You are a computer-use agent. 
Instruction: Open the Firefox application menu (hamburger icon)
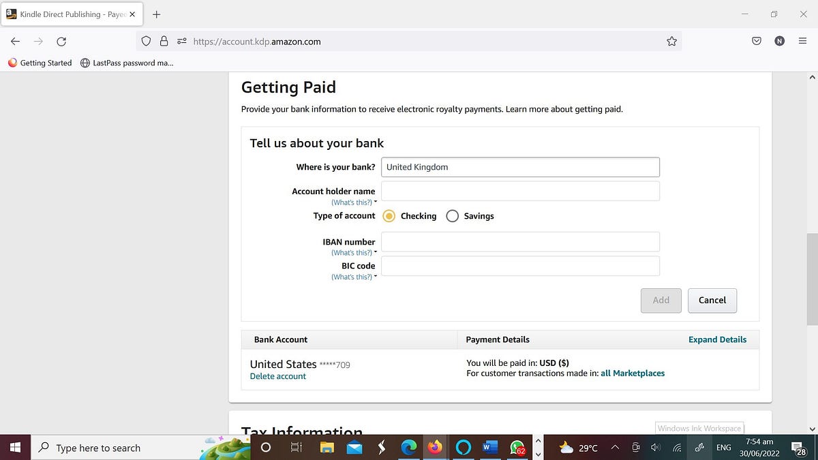[802, 41]
